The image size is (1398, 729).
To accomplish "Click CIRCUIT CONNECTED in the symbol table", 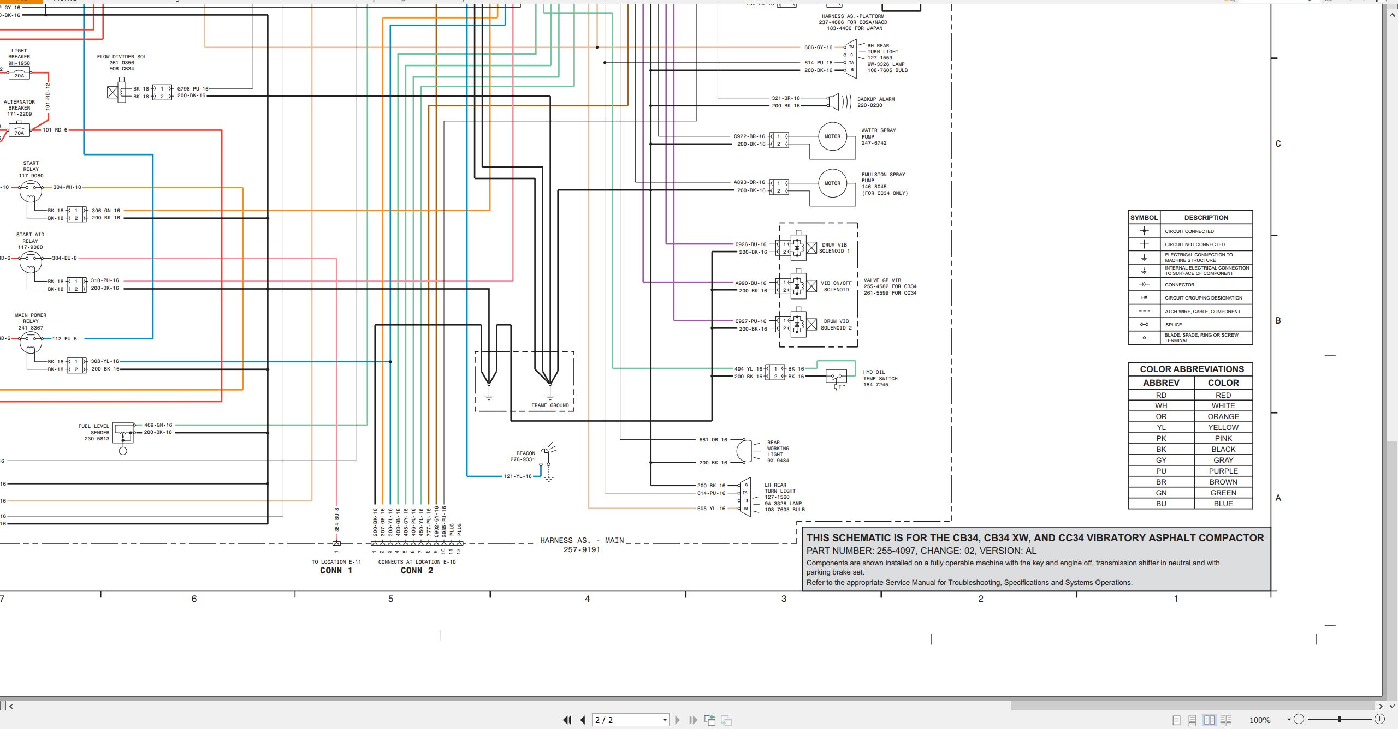I will (x=1189, y=231).
